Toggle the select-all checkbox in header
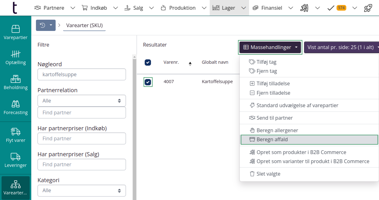The height and width of the screenshot is (200, 379). (x=148, y=62)
